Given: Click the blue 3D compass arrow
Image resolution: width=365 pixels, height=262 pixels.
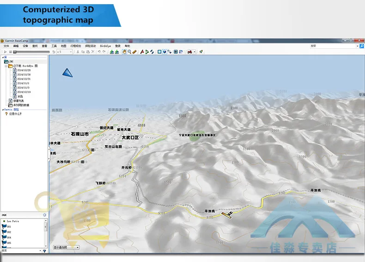Looking at the screenshot, I should pyautogui.click(x=67, y=73).
